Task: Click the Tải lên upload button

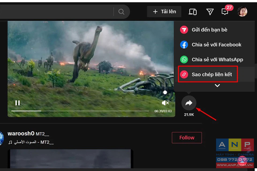Action: 164,11
